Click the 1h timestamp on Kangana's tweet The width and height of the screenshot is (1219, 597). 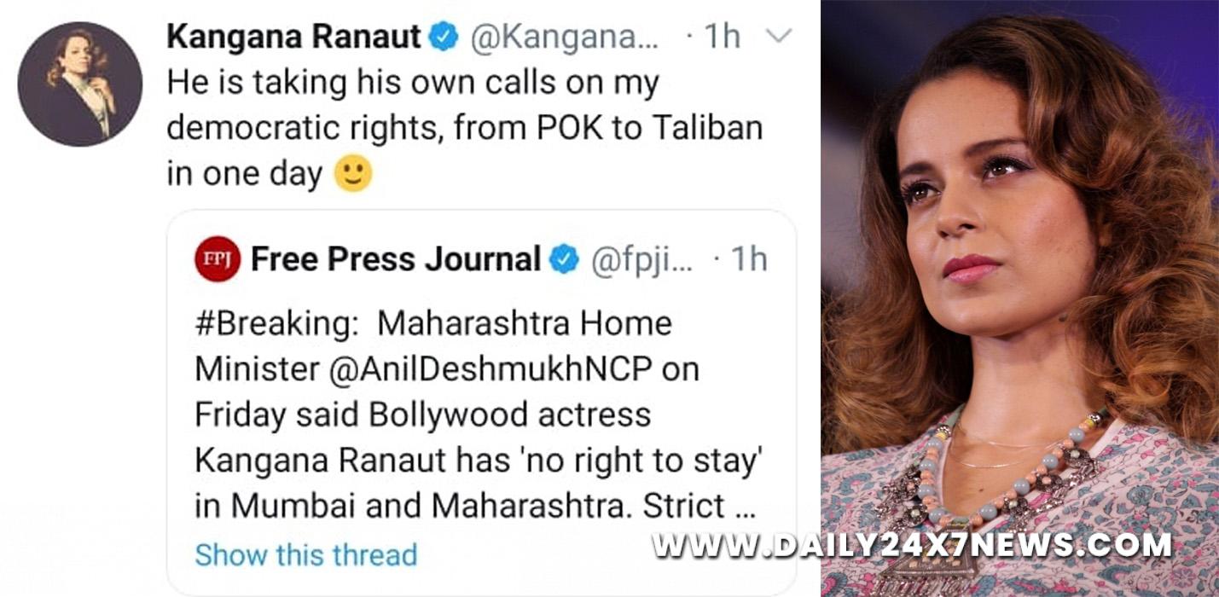[x=722, y=38]
